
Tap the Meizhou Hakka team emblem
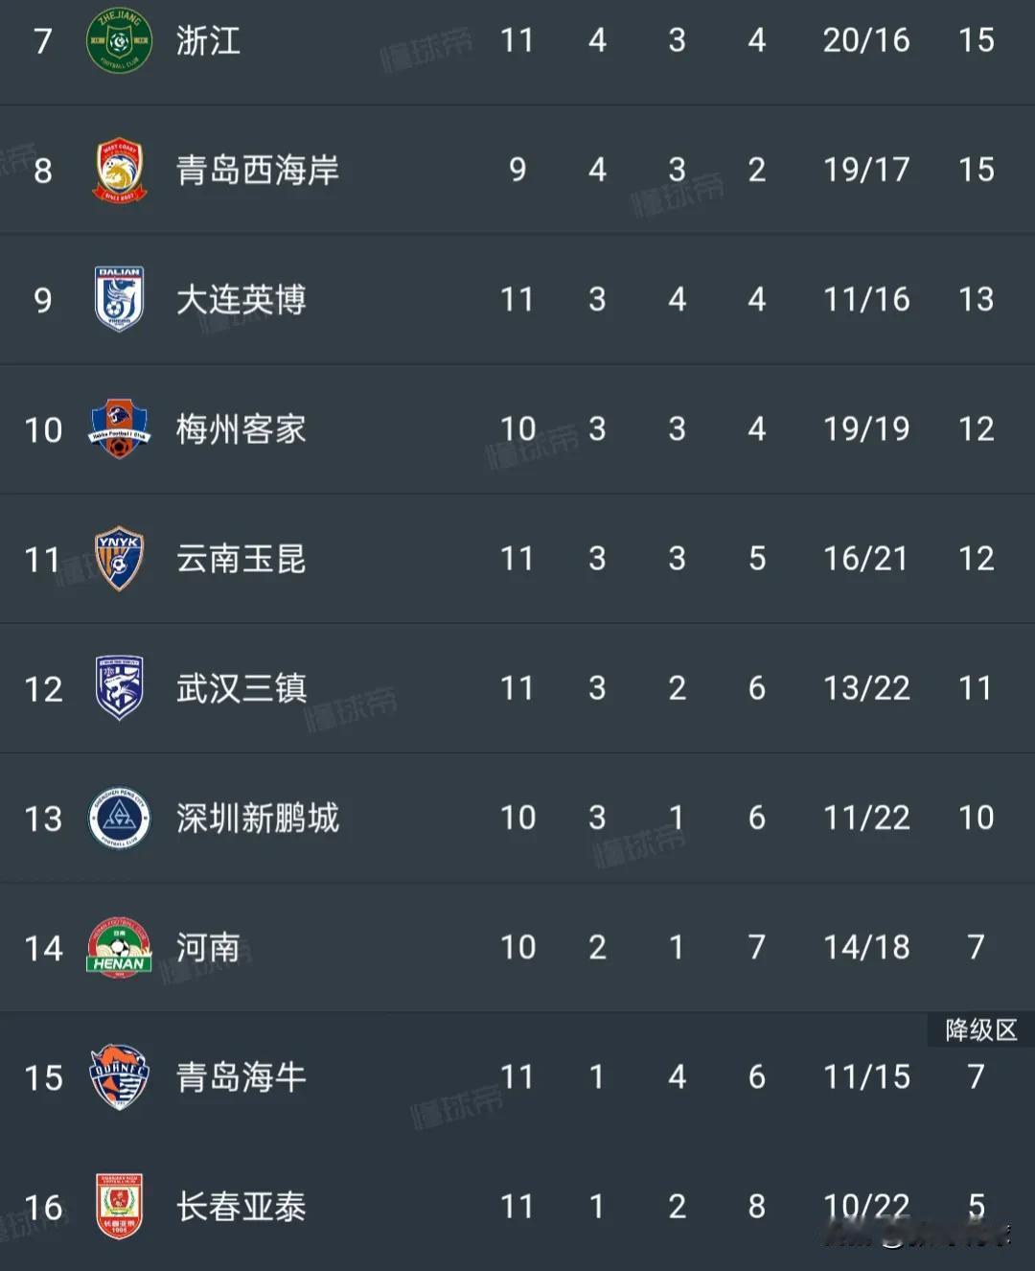pyautogui.click(x=119, y=429)
